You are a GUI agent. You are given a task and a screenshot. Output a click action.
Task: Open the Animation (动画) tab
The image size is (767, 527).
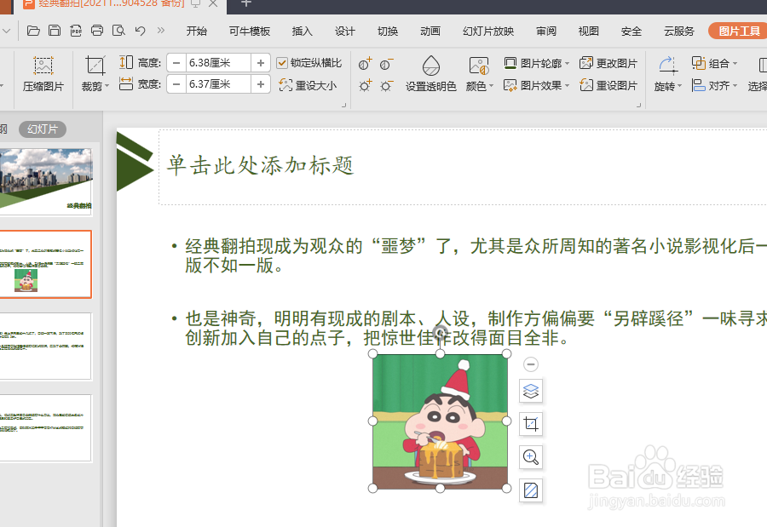(x=430, y=31)
